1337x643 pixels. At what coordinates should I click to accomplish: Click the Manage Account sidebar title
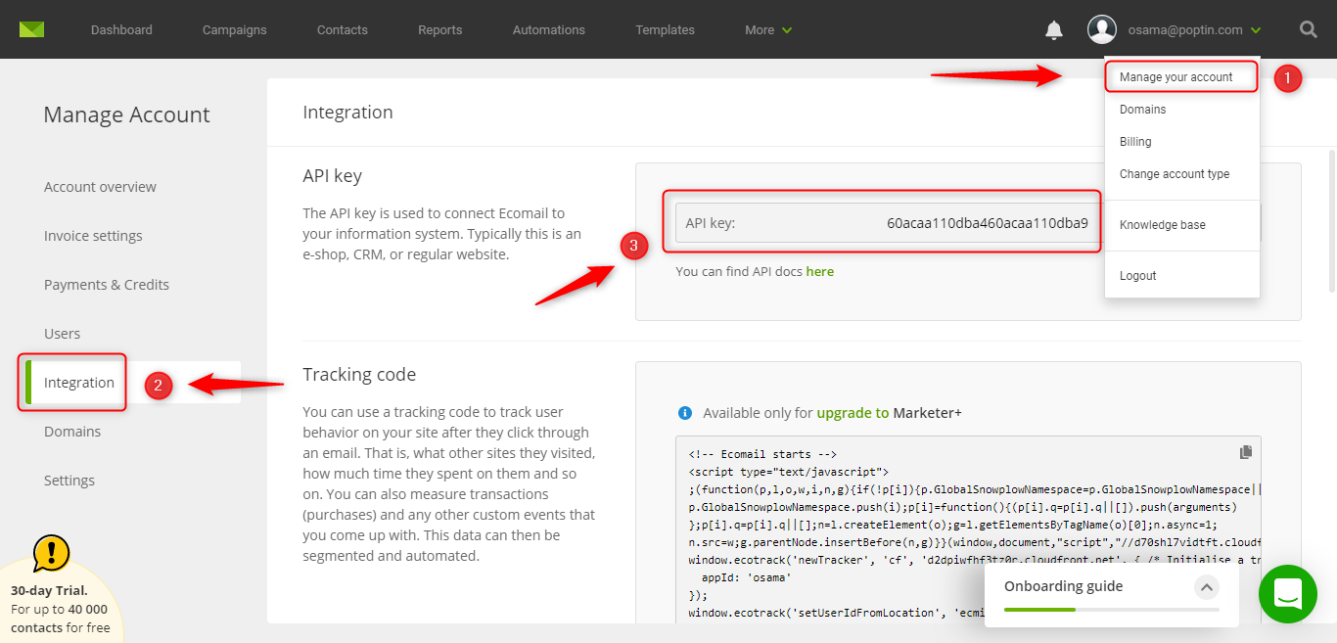126,115
